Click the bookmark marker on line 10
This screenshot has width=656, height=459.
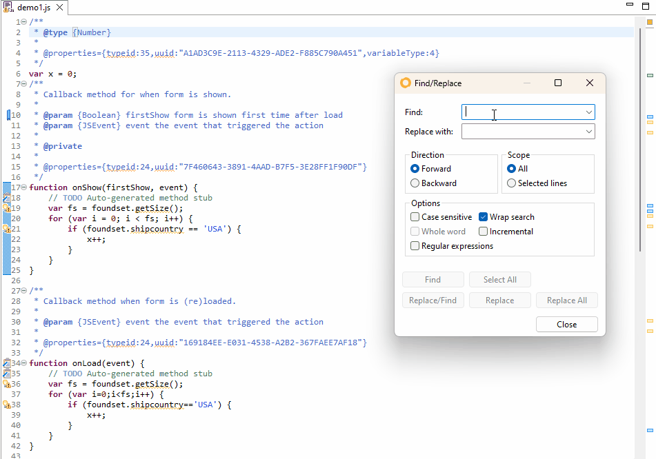(8, 115)
